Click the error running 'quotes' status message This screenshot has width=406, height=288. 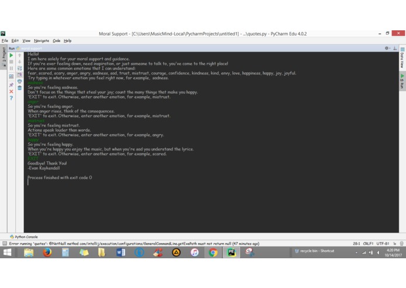pyautogui.click(x=134, y=243)
